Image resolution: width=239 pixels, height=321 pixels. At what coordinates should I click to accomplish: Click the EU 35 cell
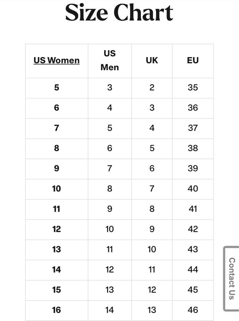[x=193, y=88]
